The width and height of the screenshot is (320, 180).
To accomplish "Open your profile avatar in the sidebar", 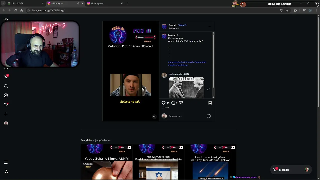I will point(6,123).
